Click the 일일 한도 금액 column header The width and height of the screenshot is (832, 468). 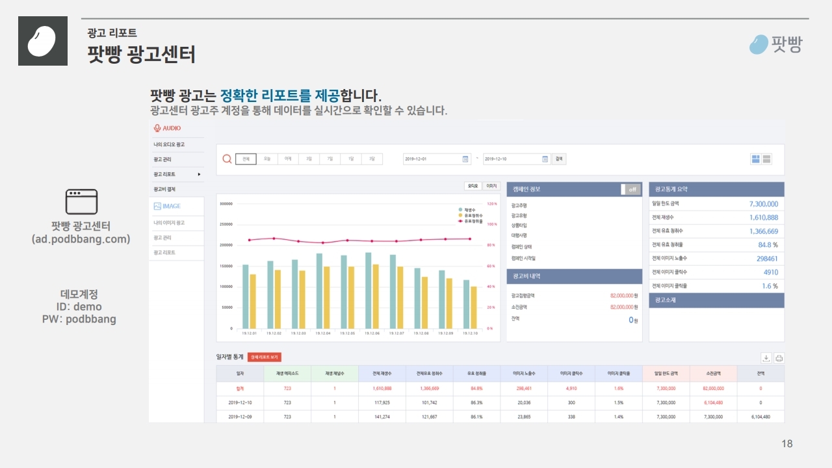point(666,374)
